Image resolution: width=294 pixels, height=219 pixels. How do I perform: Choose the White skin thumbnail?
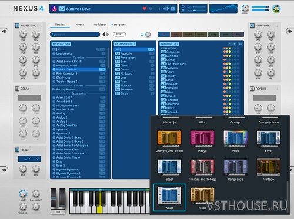(169, 196)
